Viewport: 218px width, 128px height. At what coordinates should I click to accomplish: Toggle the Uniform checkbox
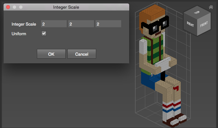tap(44, 33)
